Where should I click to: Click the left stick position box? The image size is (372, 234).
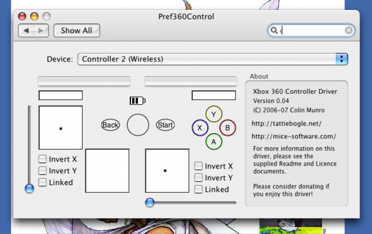click(61, 128)
